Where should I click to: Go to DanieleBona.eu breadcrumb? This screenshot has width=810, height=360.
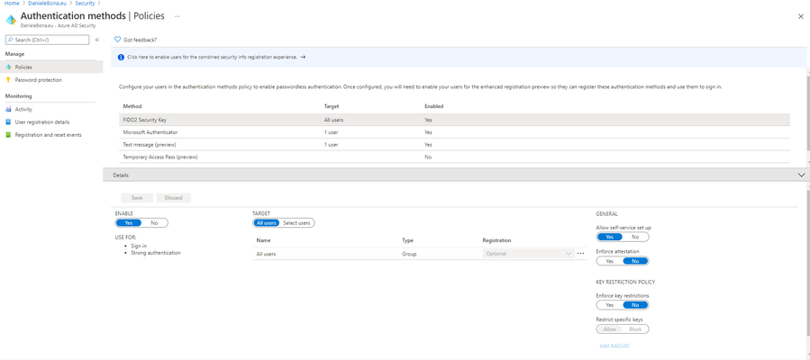[48, 3]
